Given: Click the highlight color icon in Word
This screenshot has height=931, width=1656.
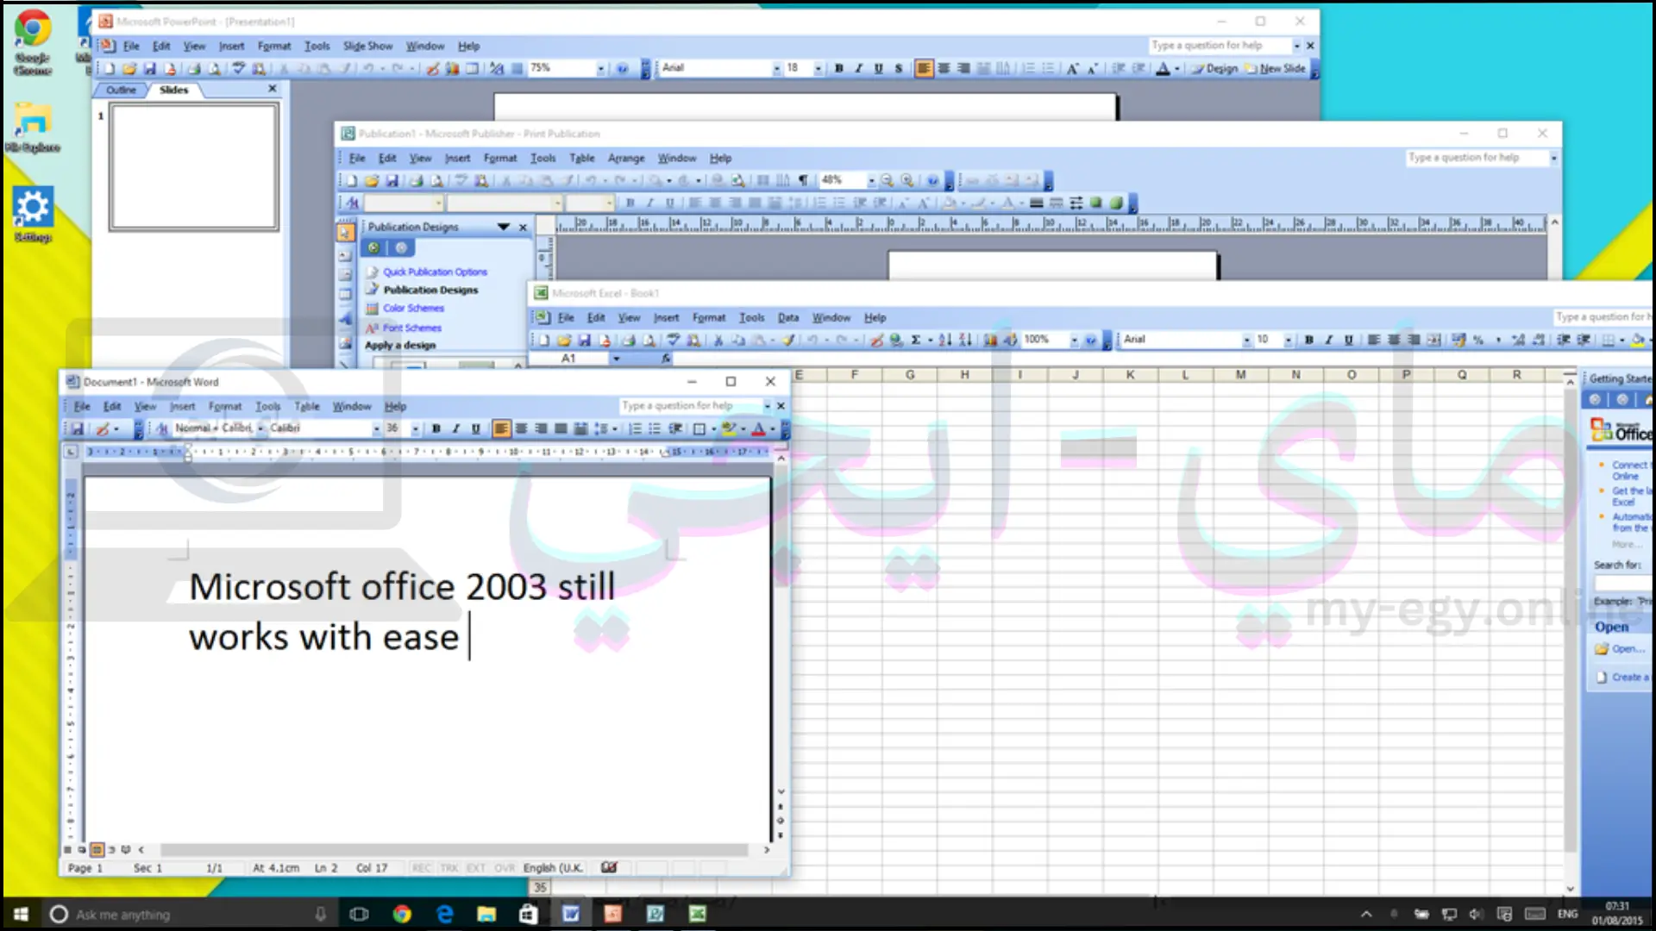Looking at the screenshot, I should (729, 428).
